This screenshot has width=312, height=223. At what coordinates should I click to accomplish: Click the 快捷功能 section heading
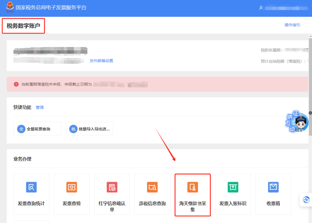coord(22,107)
